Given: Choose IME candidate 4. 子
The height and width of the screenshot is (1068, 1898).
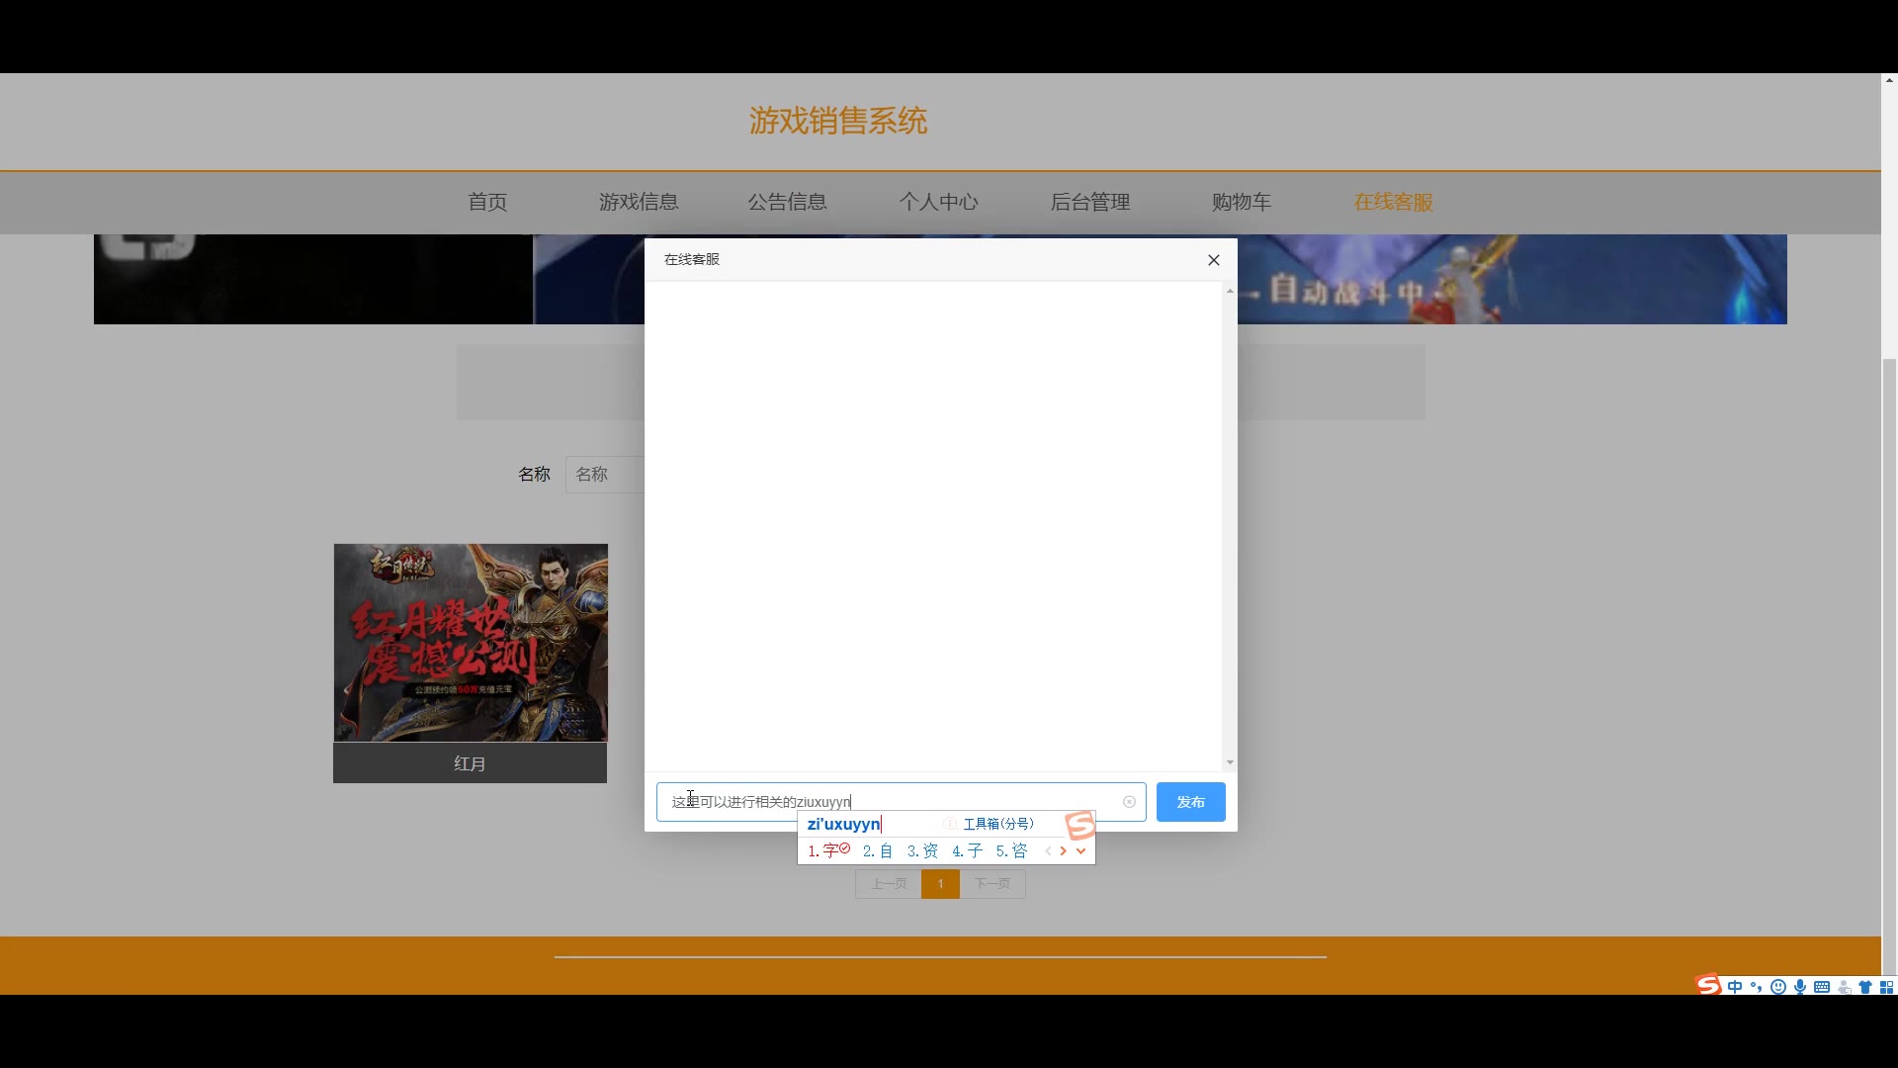Looking at the screenshot, I should (967, 850).
